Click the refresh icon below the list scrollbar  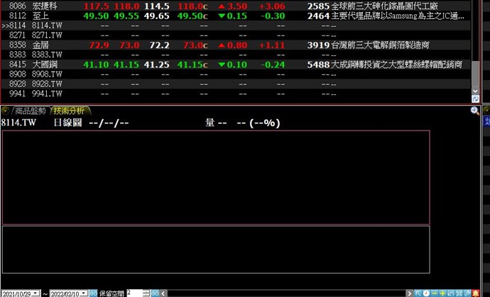475,99
